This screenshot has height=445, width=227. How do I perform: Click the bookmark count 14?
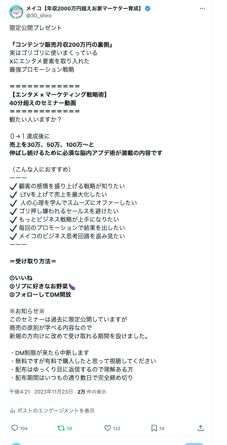pos(162,429)
